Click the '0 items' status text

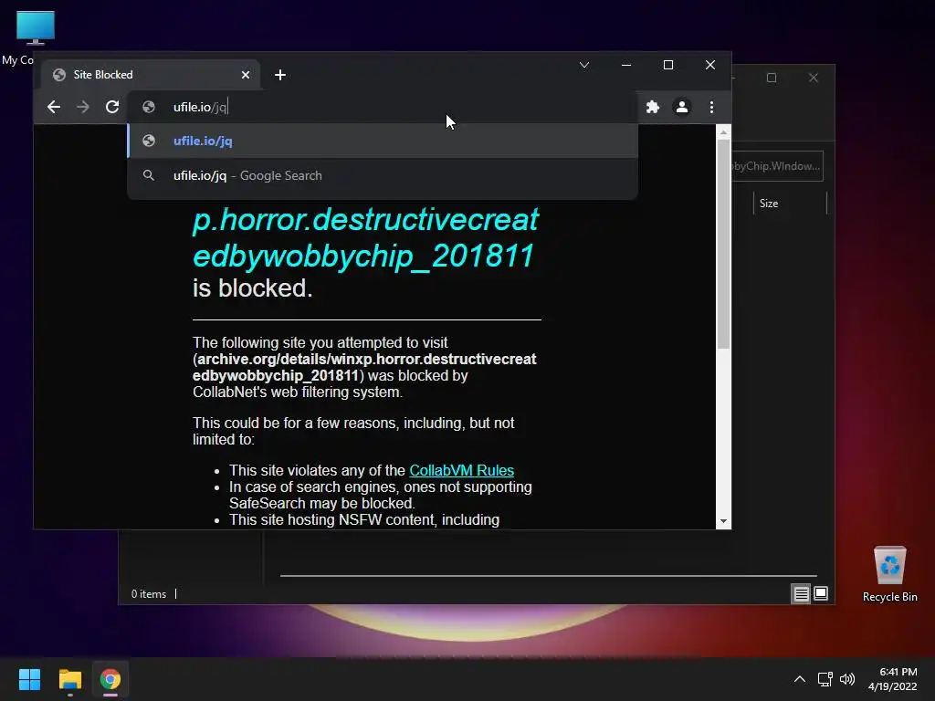pyautogui.click(x=149, y=594)
